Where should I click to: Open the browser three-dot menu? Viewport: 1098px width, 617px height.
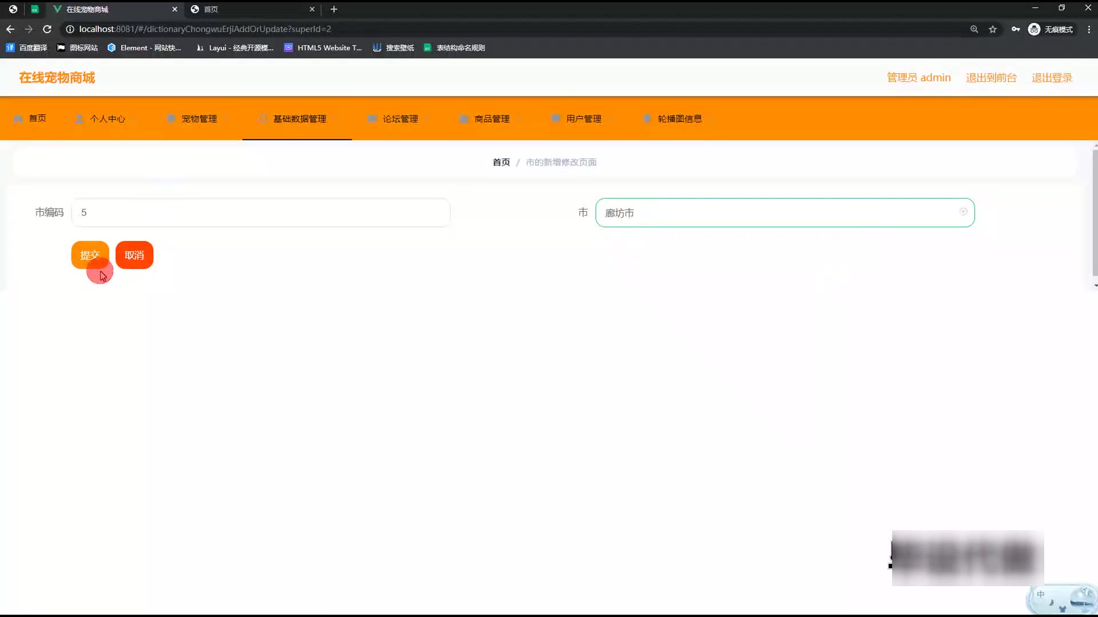[x=1089, y=29]
